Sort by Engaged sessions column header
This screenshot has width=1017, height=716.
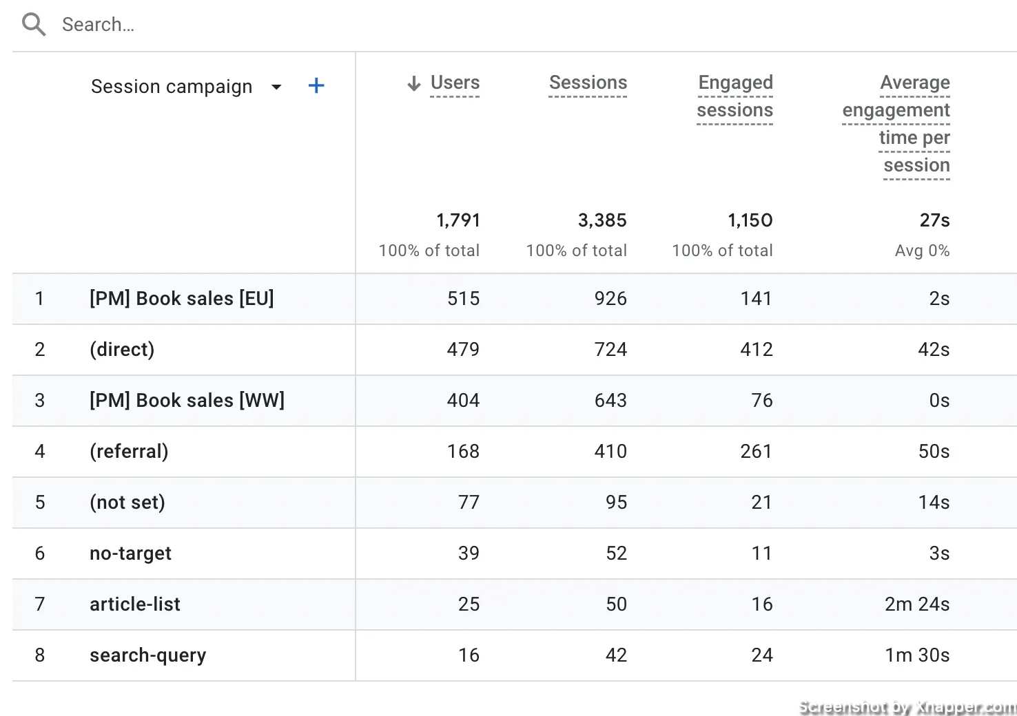734,96
